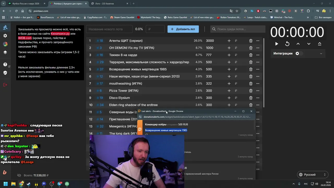Delete the mouthwashing lot
The height and width of the screenshot is (188, 334).
251,84
